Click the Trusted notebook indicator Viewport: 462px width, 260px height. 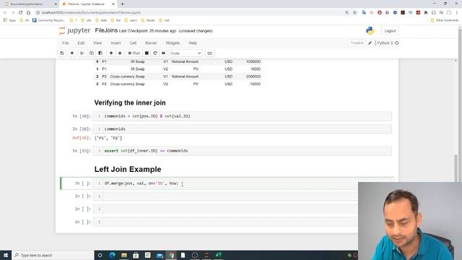click(357, 43)
